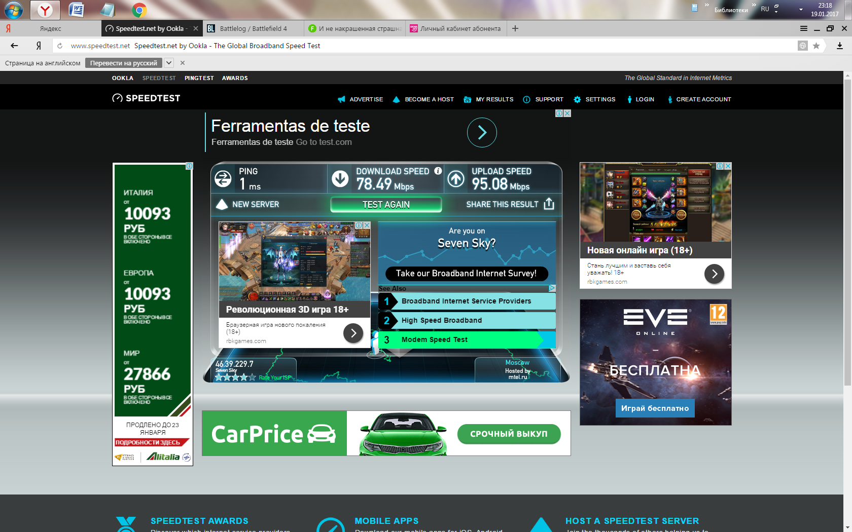Open Broadband Internet Service Providers link

click(x=467, y=301)
